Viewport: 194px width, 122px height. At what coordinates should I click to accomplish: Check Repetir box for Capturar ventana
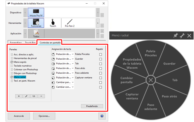(x=100, y=78)
